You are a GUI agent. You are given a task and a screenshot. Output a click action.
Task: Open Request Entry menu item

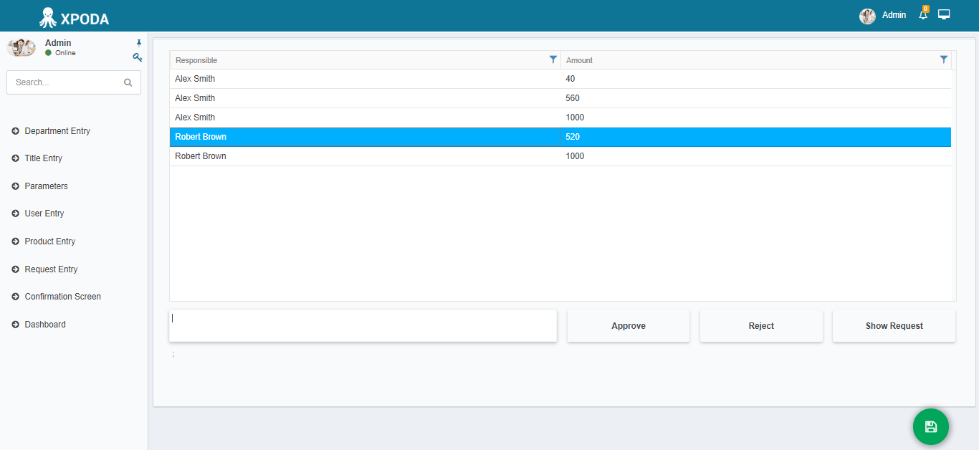(x=51, y=269)
